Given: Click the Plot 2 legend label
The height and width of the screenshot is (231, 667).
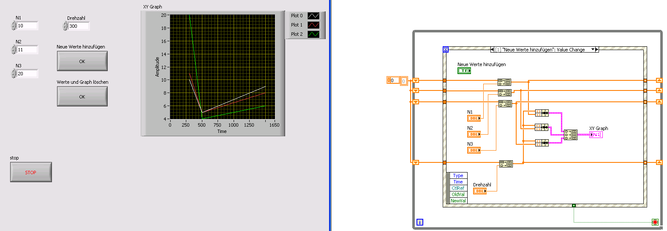Looking at the screenshot, I should [297, 35].
